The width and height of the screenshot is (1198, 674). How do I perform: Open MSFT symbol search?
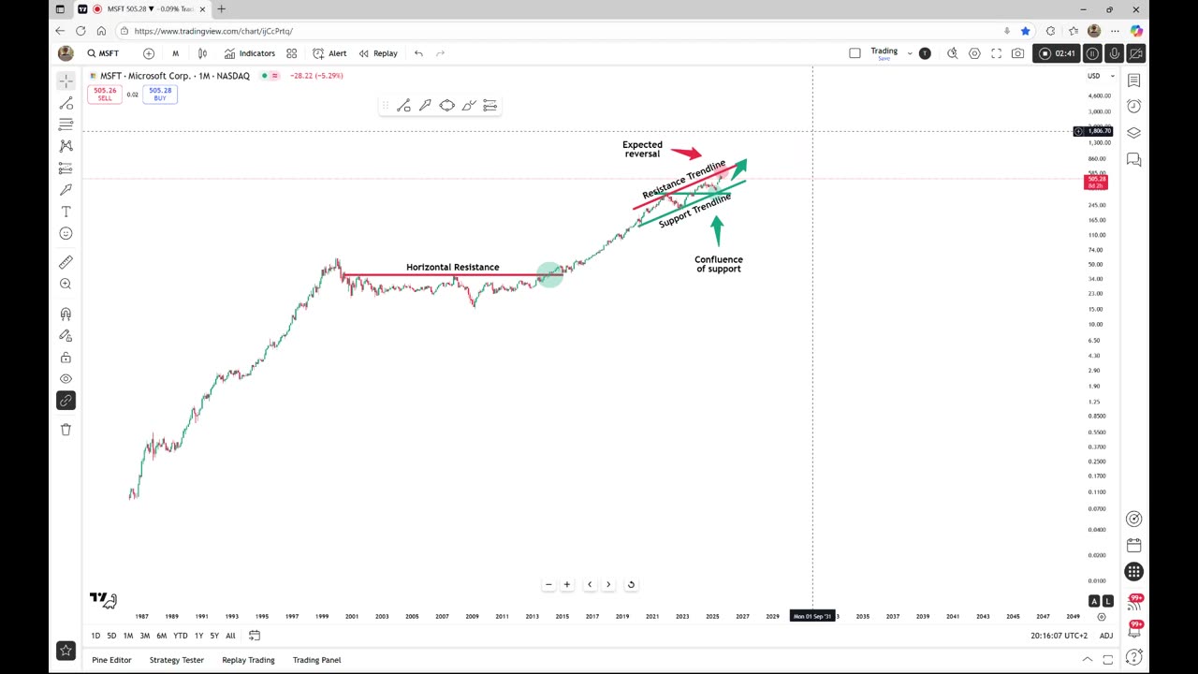(x=104, y=53)
